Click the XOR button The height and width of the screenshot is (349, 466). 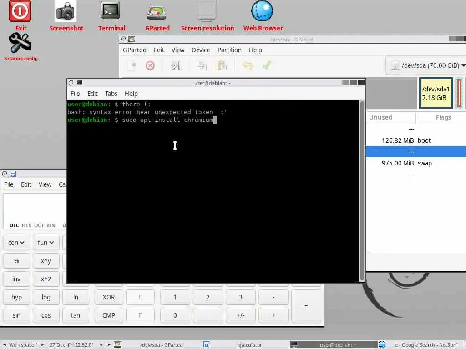(109, 297)
